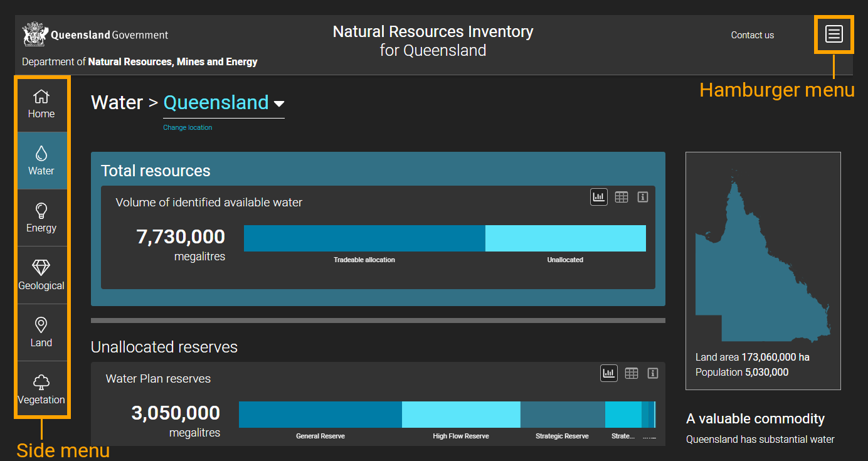Show info for Water Plan reserves
This screenshot has height=461, width=868.
coord(652,373)
